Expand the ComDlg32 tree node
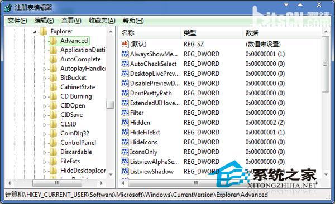The width and height of the screenshot is (335, 204). click(45, 134)
